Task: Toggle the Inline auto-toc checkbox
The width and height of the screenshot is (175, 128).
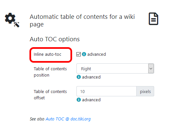Action: coord(79,54)
